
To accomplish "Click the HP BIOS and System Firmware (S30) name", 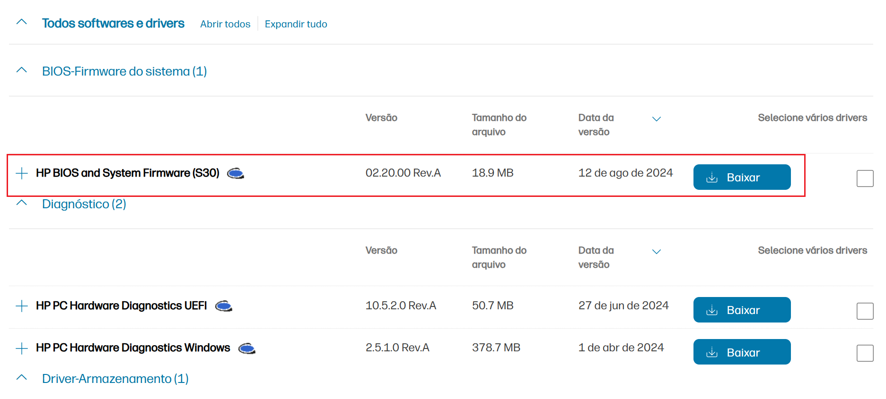I will coord(128,173).
